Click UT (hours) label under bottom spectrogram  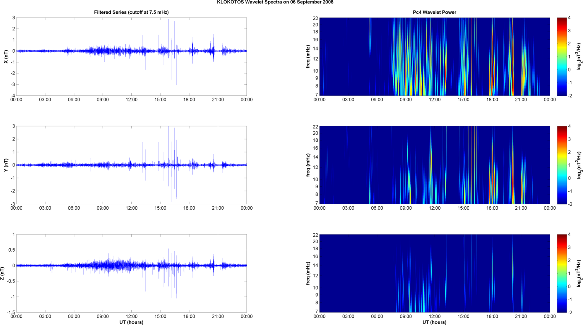pos(434,322)
